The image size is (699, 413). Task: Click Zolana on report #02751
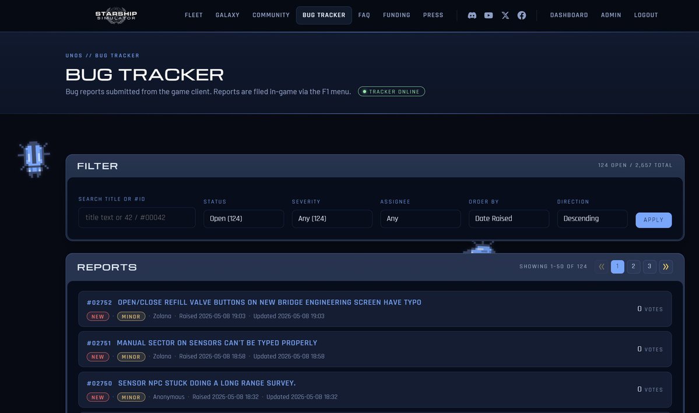[x=162, y=356]
